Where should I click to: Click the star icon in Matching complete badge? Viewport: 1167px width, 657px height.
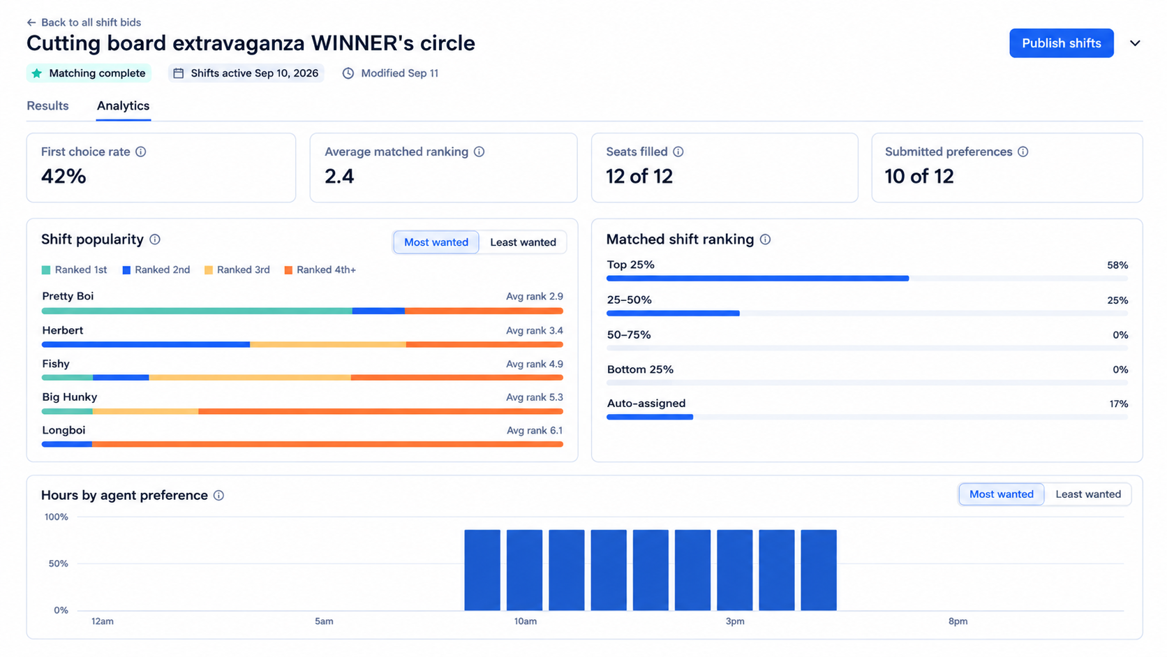[x=37, y=73]
